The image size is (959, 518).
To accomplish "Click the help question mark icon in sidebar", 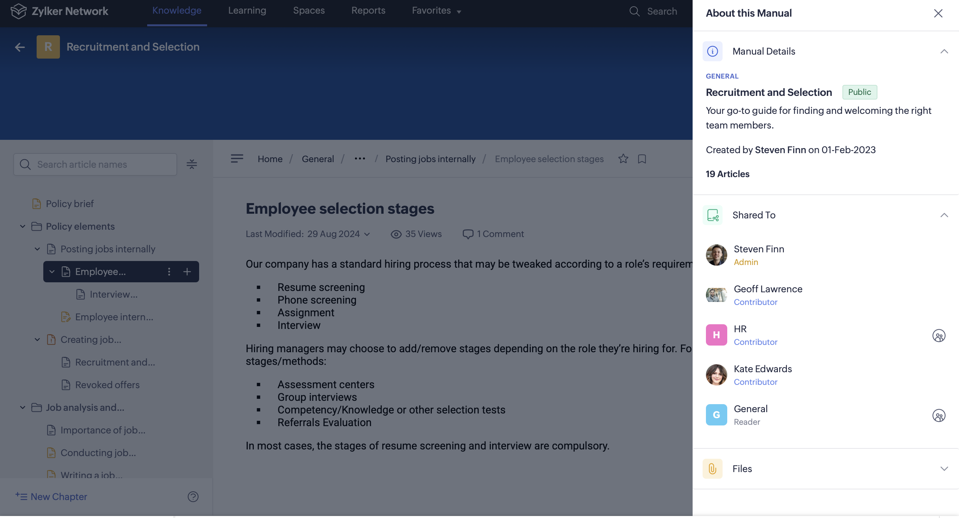I will coord(193,496).
